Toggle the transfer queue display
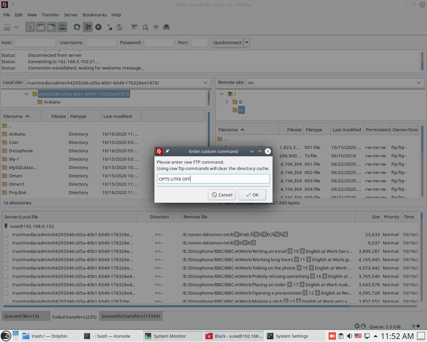Image resolution: width=427 pixels, height=342 pixels. coord(62,27)
